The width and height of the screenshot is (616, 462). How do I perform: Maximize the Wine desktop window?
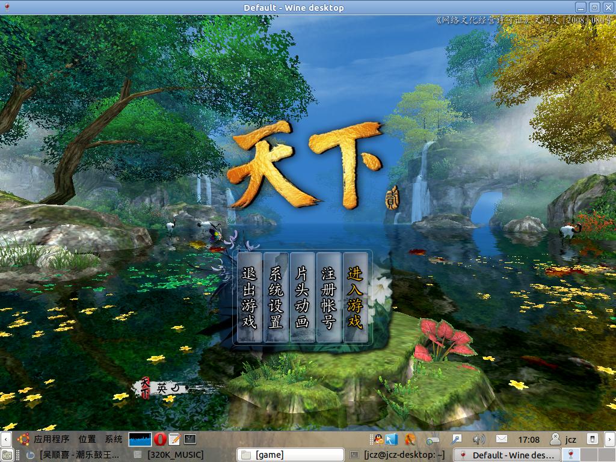[x=594, y=7]
